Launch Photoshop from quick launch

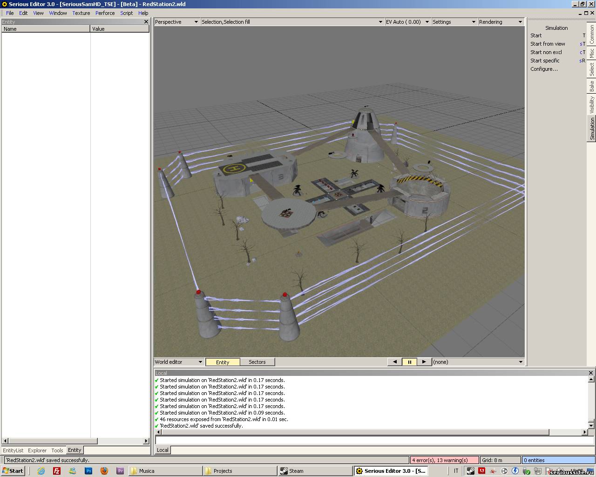click(x=88, y=471)
